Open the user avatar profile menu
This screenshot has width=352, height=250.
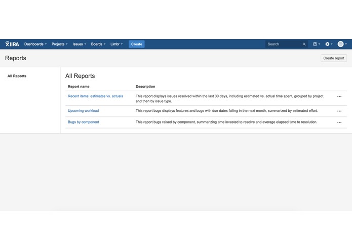pyautogui.click(x=342, y=44)
